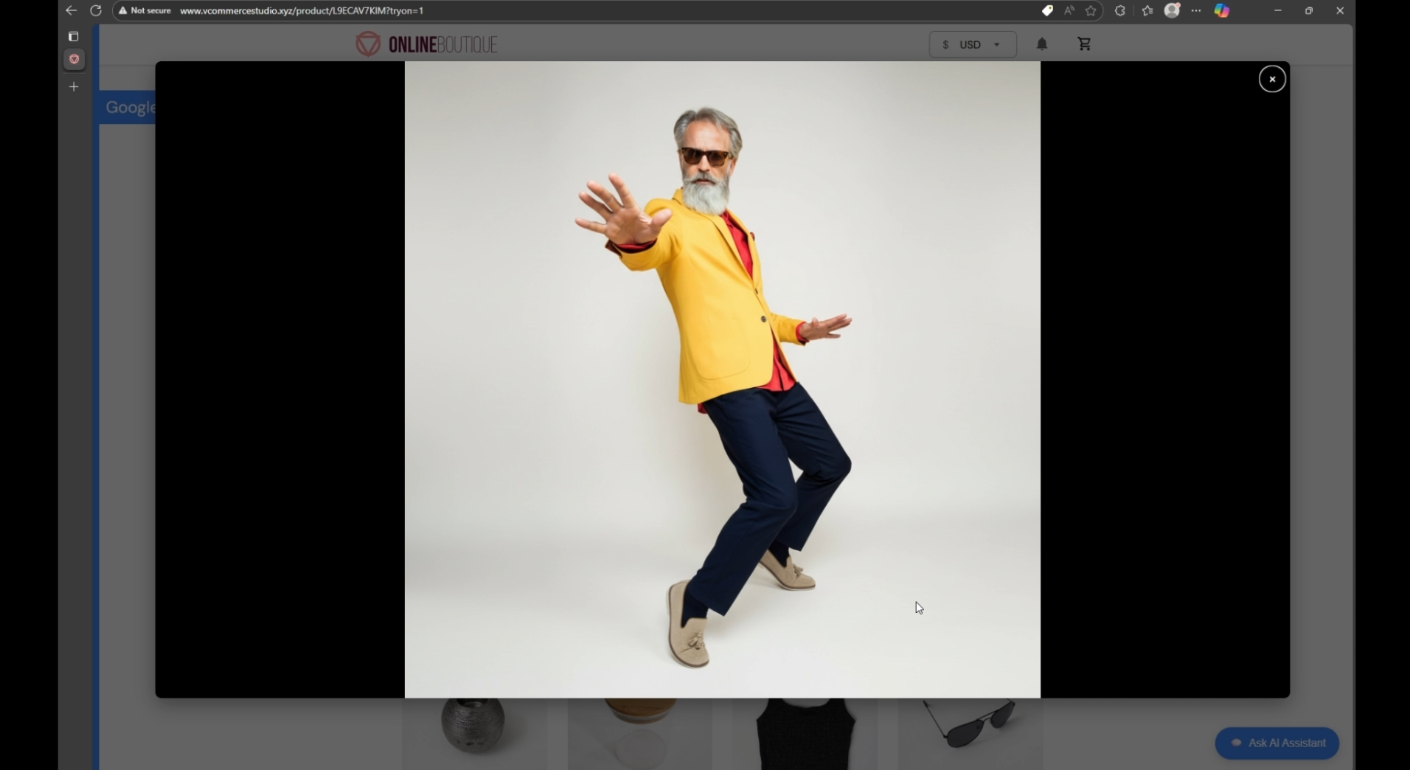Screen dimensions: 1410x770
Task: Open the USD currency dropdown
Action: (973, 44)
